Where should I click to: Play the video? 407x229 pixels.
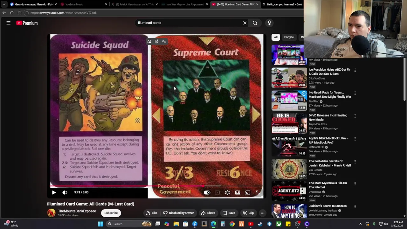[54, 192]
